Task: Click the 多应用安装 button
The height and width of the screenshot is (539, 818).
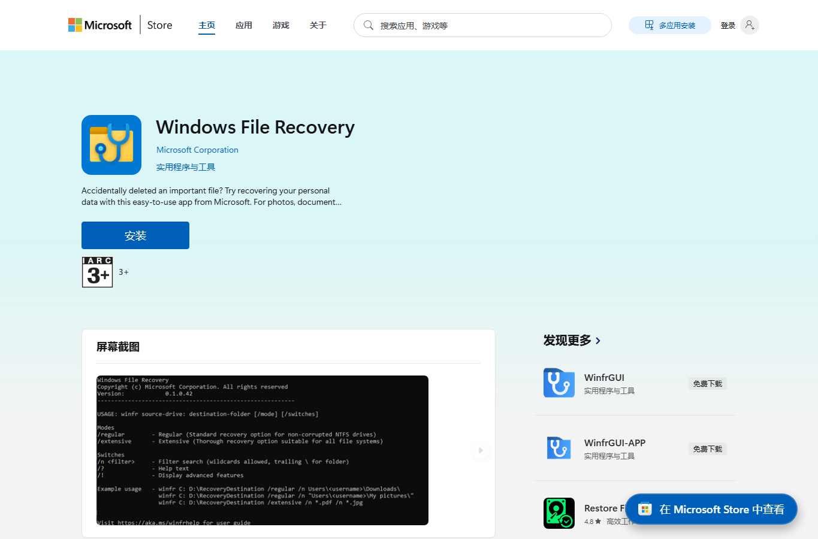Action: tap(670, 25)
